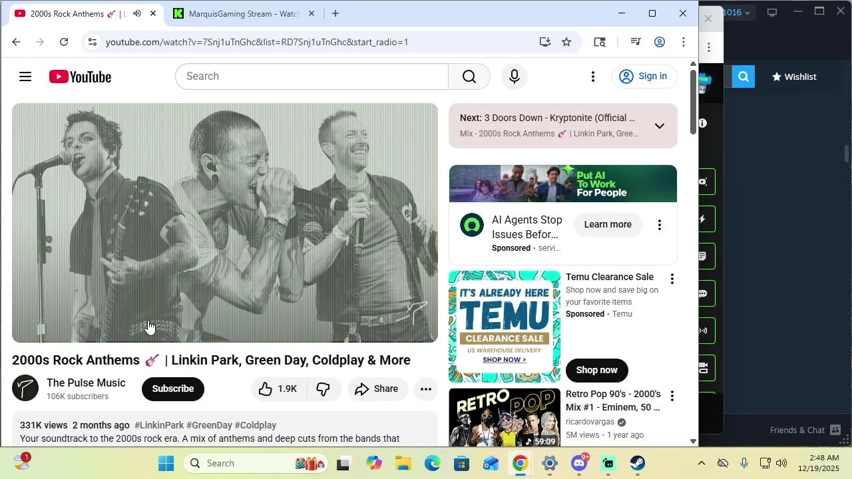852x479 pixels.
Task: Open Chrome three-dot menu
Action: (x=684, y=42)
